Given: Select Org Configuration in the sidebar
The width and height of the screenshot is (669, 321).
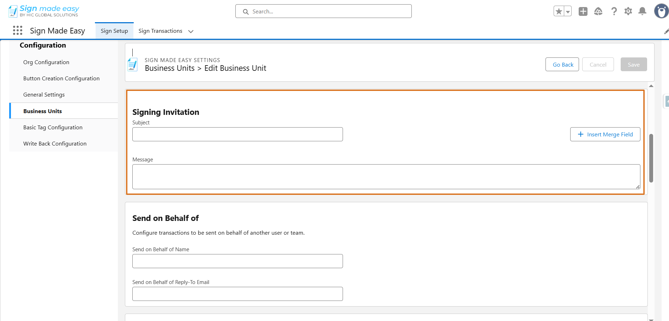Looking at the screenshot, I should point(46,62).
